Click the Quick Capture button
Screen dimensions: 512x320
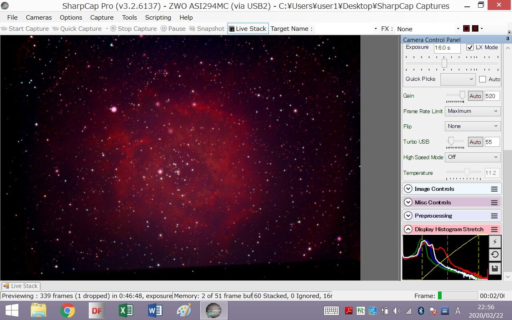click(77, 29)
